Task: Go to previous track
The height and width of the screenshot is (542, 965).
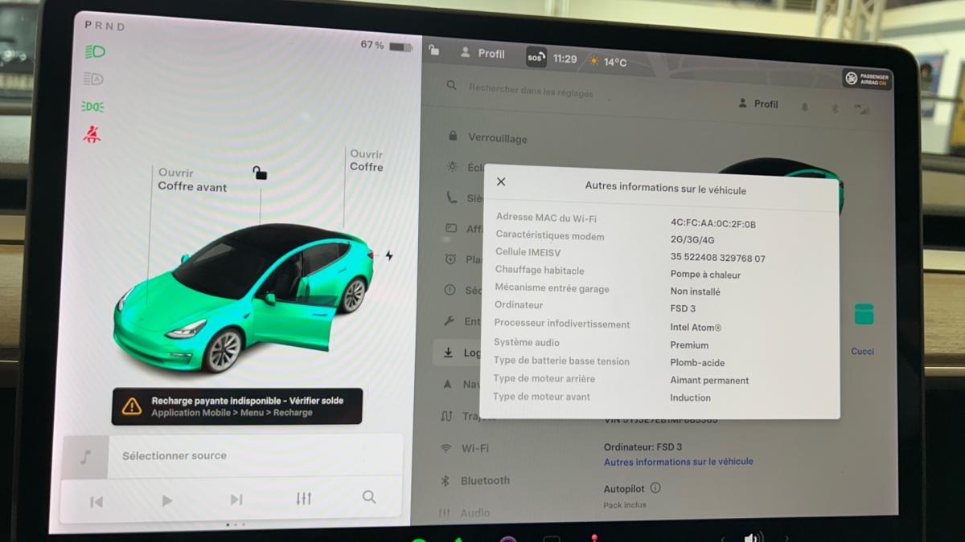Action: (x=96, y=502)
